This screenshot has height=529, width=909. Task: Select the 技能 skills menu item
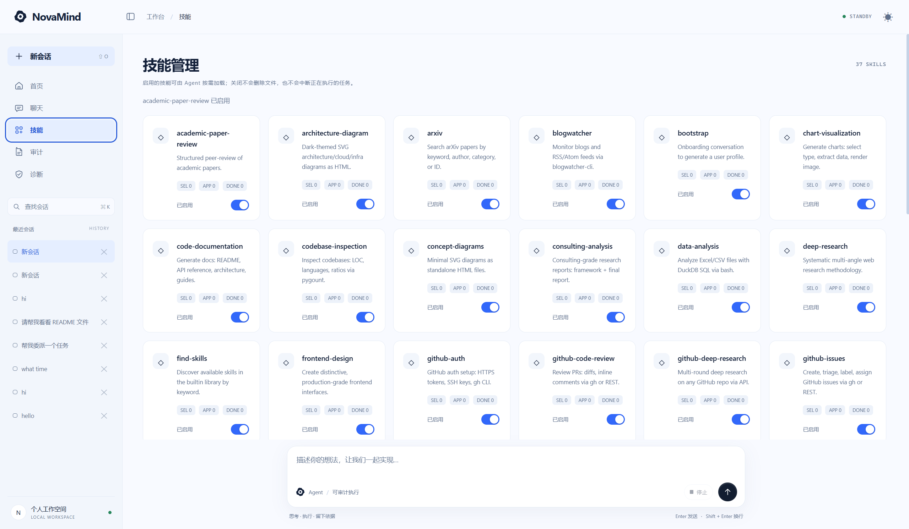61,130
